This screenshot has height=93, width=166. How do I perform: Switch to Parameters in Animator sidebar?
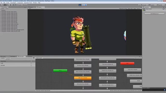[8, 58]
